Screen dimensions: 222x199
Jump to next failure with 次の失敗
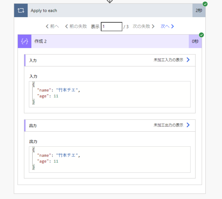pos(144,26)
